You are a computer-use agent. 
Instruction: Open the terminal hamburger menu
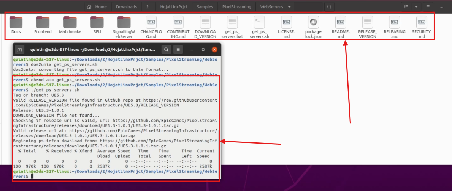tap(178, 49)
